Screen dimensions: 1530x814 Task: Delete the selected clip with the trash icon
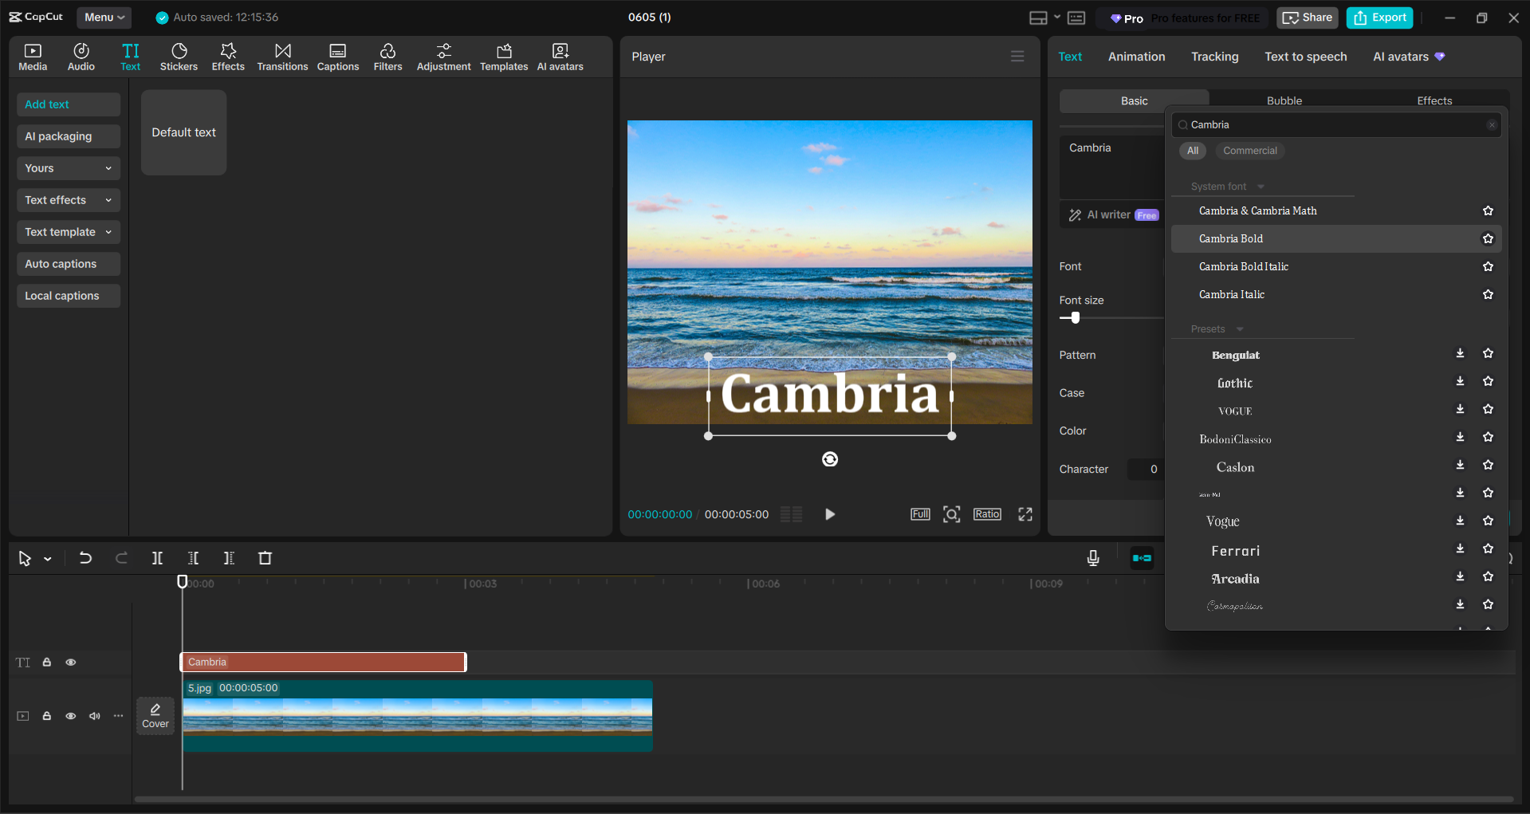click(265, 558)
